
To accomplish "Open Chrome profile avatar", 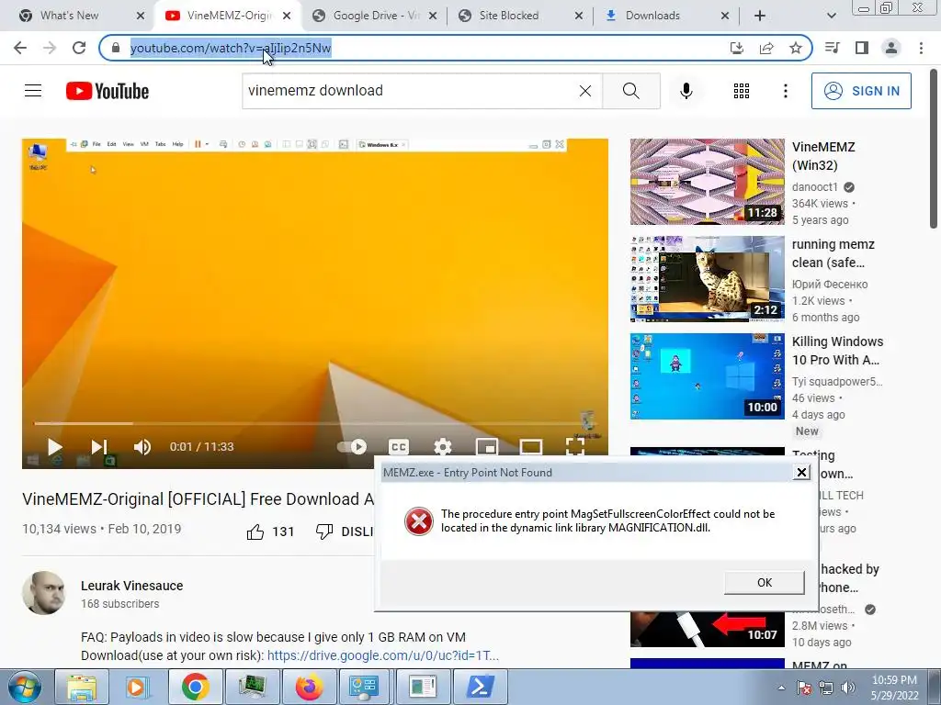I will coord(891,48).
